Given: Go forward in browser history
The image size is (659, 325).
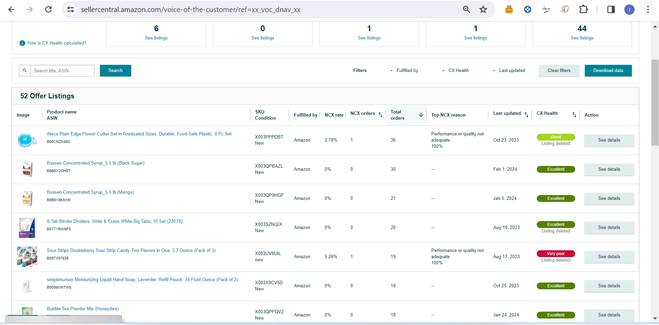Looking at the screenshot, I should click(x=30, y=10).
